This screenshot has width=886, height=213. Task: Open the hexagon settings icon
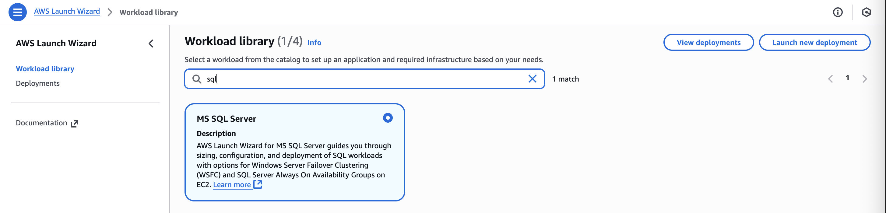[x=867, y=12]
